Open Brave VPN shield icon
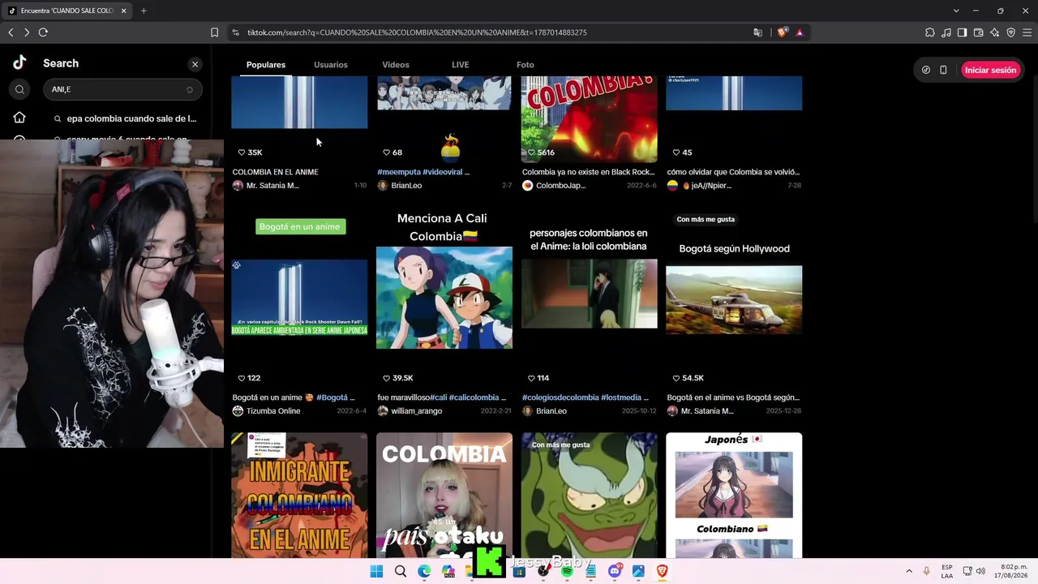Screen dimensions: 1038x584 coord(1010,32)
